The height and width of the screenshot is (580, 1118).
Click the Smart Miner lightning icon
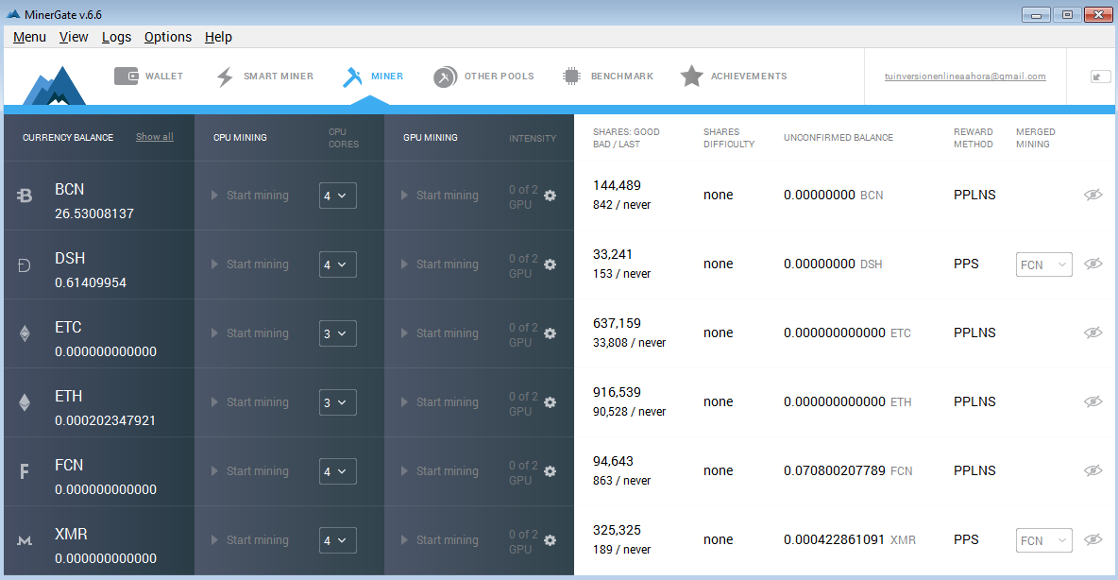225,77
